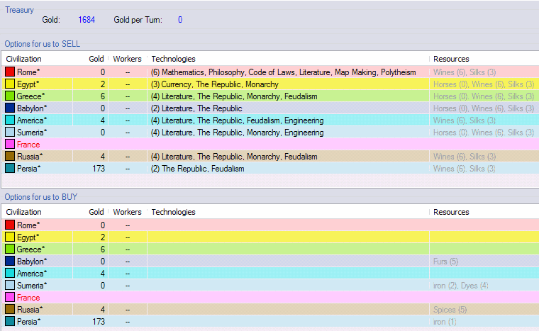Screen dimensions: 539x331
Task: Select Sumeria's technologies ending with Monarchy, Engineering
Action: pyautogui.click(x=237, y=133)
